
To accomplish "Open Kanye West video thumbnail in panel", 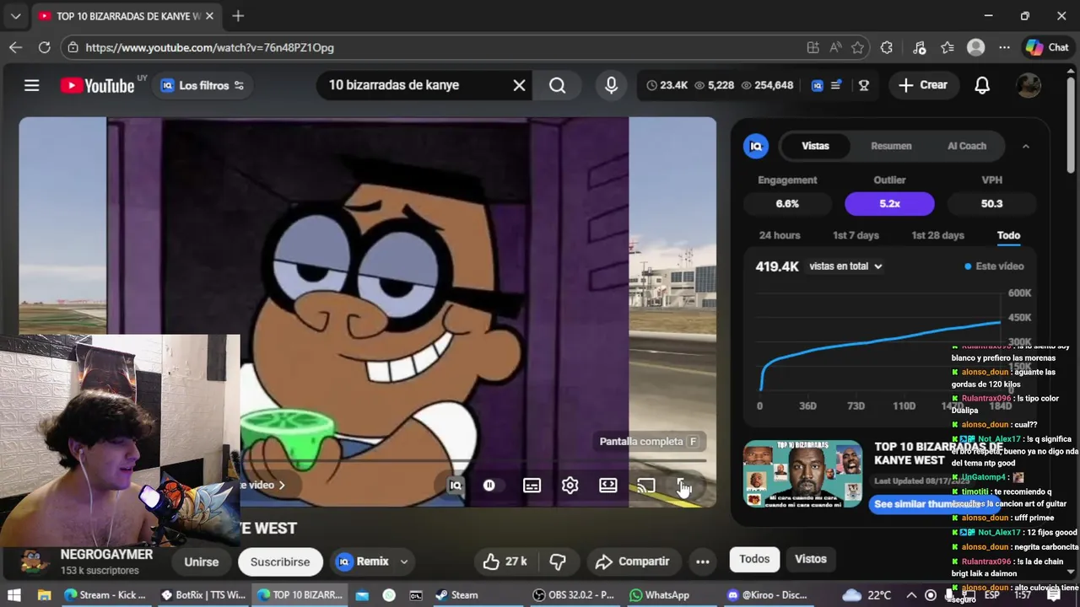I will coord(802,473).
